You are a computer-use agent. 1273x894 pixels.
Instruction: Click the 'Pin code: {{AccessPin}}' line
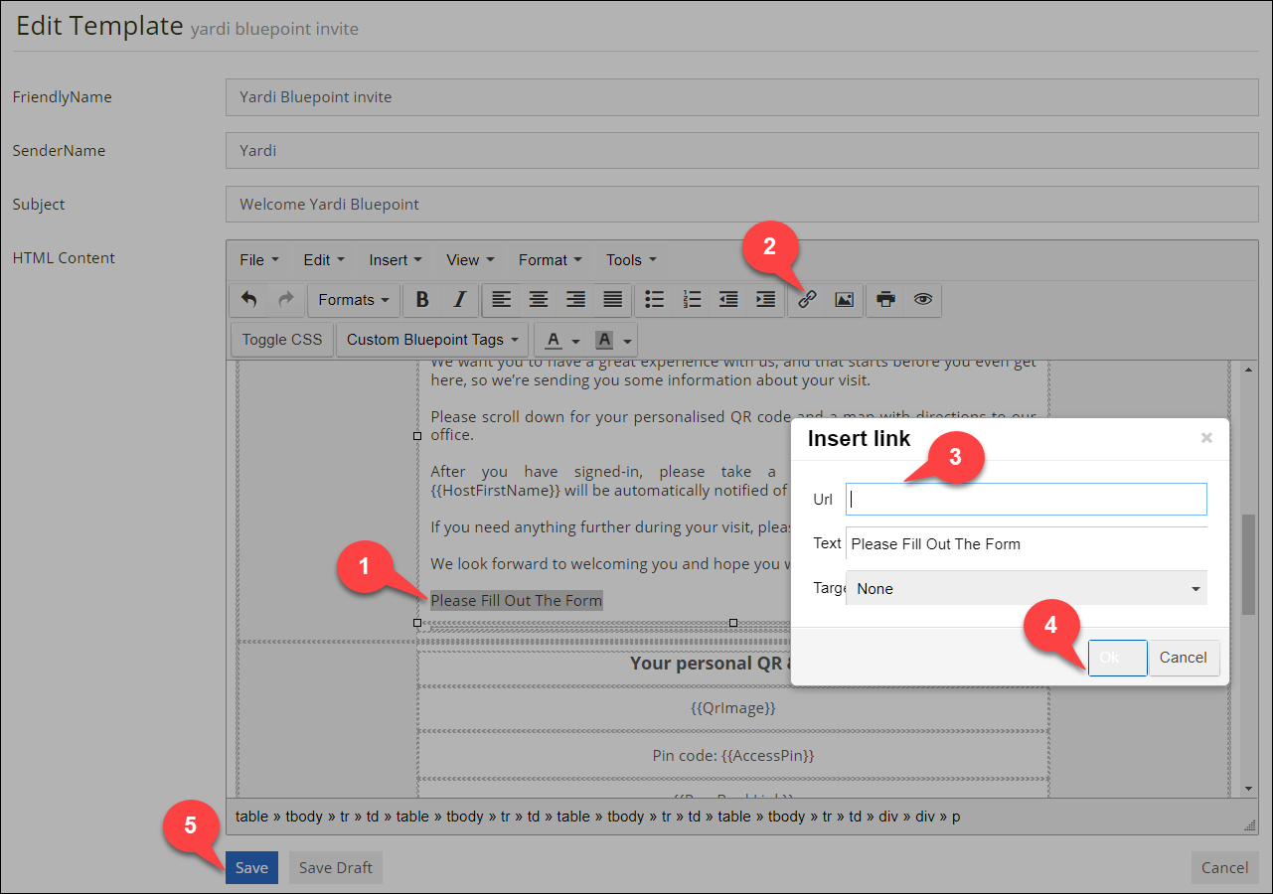(733, 755)
